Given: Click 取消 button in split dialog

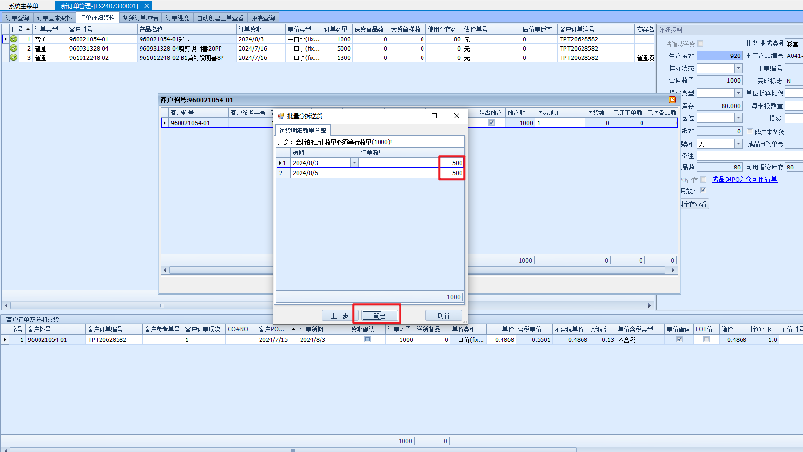Looking at the screenshot, I should pos(443,316).
